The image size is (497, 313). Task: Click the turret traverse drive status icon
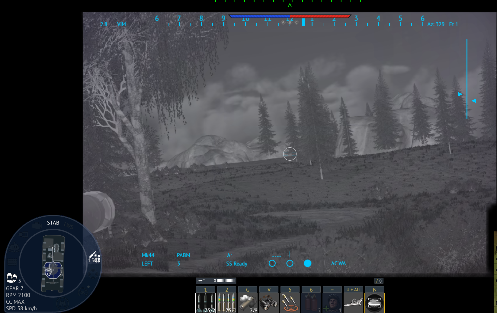pos(14,247)
